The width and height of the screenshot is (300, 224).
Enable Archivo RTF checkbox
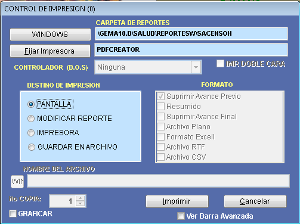[160, 147]
